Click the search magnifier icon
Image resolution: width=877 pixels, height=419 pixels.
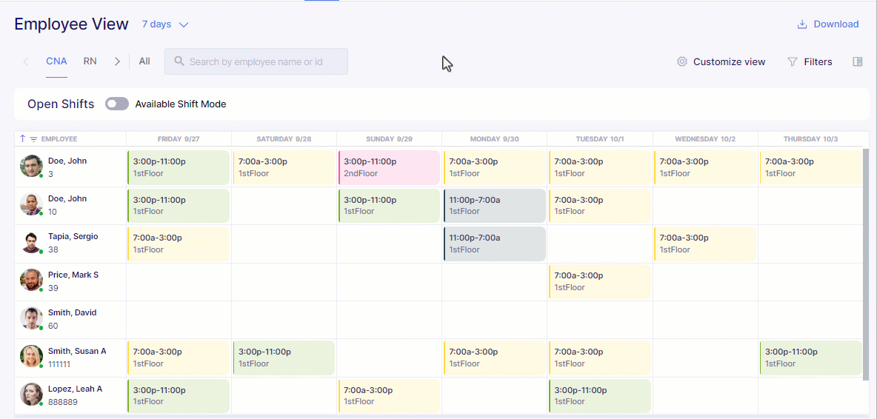[179, 61]
